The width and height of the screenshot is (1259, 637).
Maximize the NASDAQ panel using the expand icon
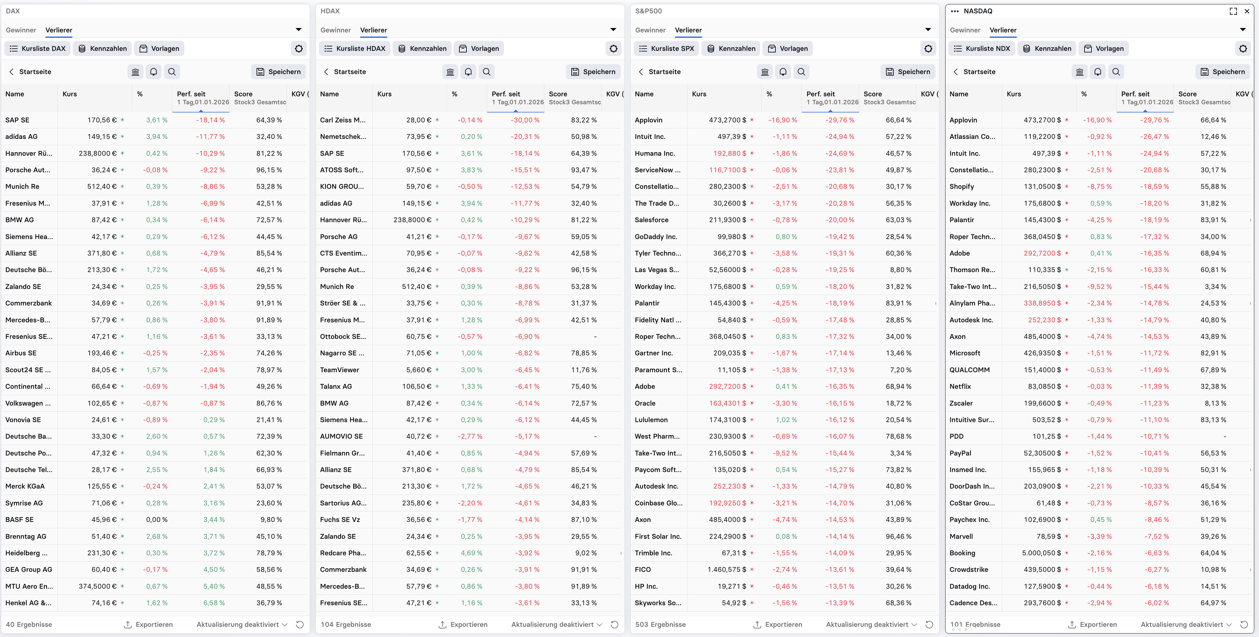pyautogui.click(x=1233, y=11)
